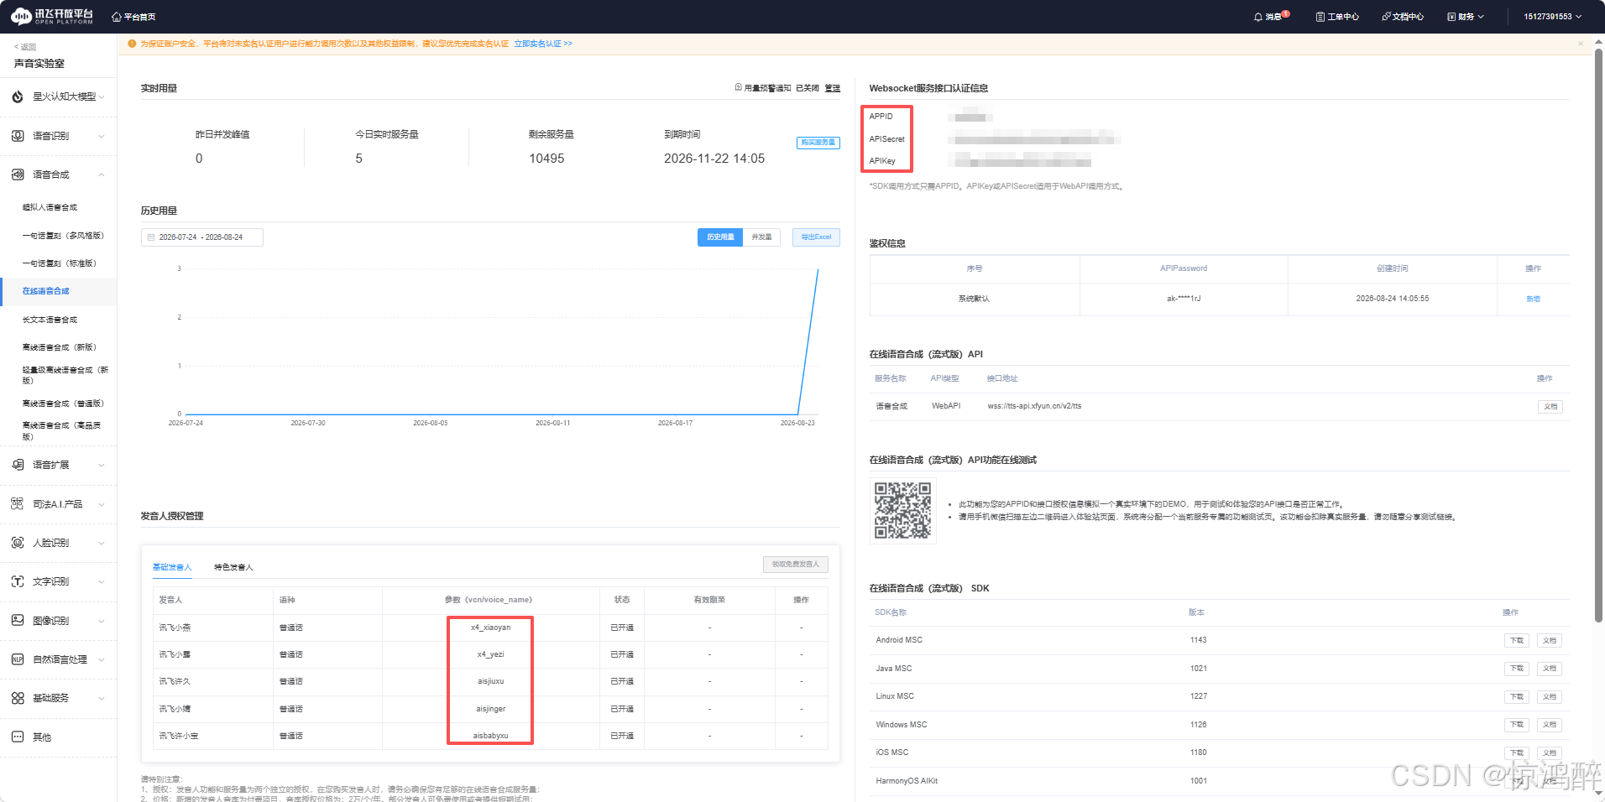Viewport: 1605px width, 802px height.
Task: Click the 文字识别 text-scan icon
Action: [18, 581]
